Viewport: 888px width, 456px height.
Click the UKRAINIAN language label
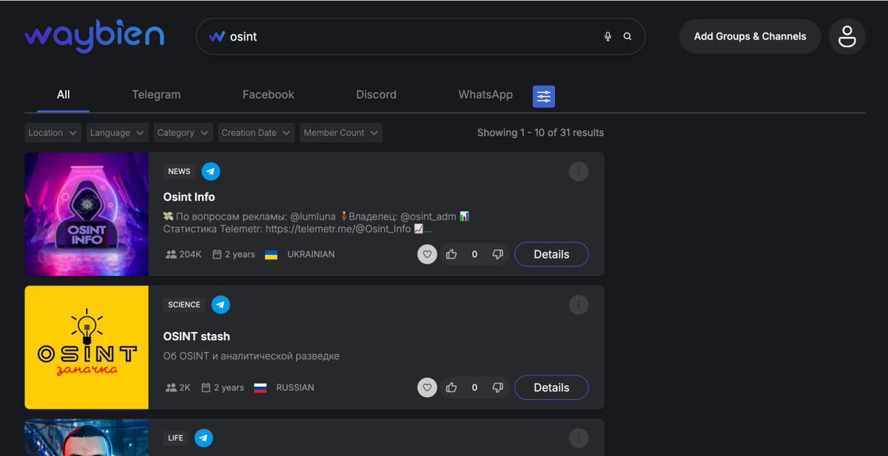311,254
